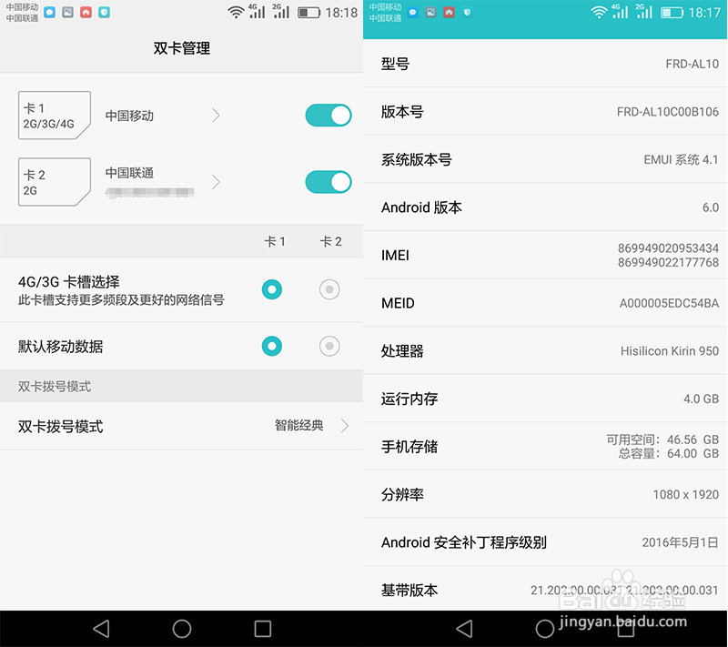Image resolution: width=728 pixels, height=647 pixels.
Task: Select 卡 1 for 4G/3G 卡槽选择
Action: [x=271, y=289]
